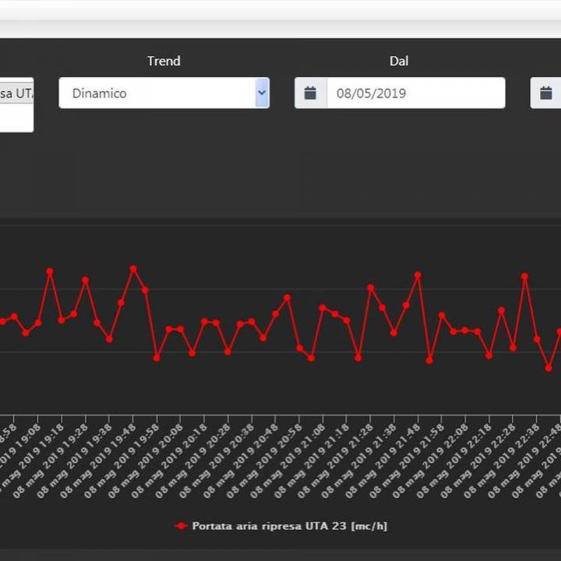561x561 pixels.
Task: Click the lowest data point near 22:48
Action: tap(549, 368)
